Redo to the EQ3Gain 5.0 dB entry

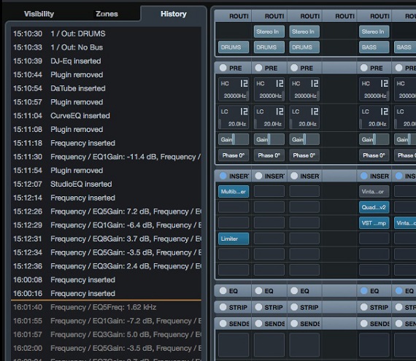coord(106,335)
